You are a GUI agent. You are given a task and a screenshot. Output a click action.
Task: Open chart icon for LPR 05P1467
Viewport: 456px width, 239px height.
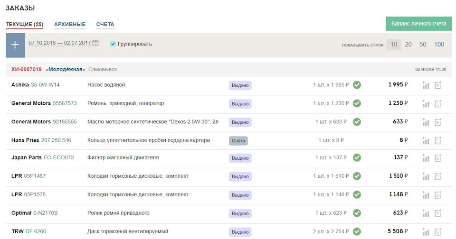[426, 176]
